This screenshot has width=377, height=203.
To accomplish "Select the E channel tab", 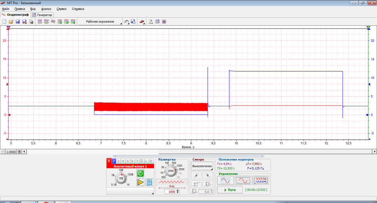I will 151,161.
